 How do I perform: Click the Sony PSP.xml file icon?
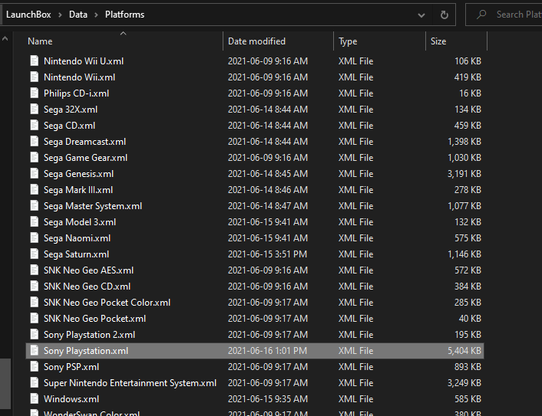[x=35, y=367]
